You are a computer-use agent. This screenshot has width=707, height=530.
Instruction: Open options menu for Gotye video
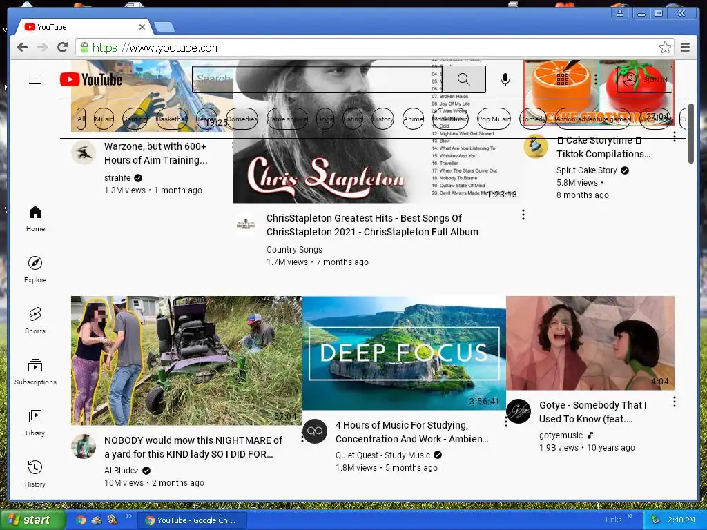[675, 402]
